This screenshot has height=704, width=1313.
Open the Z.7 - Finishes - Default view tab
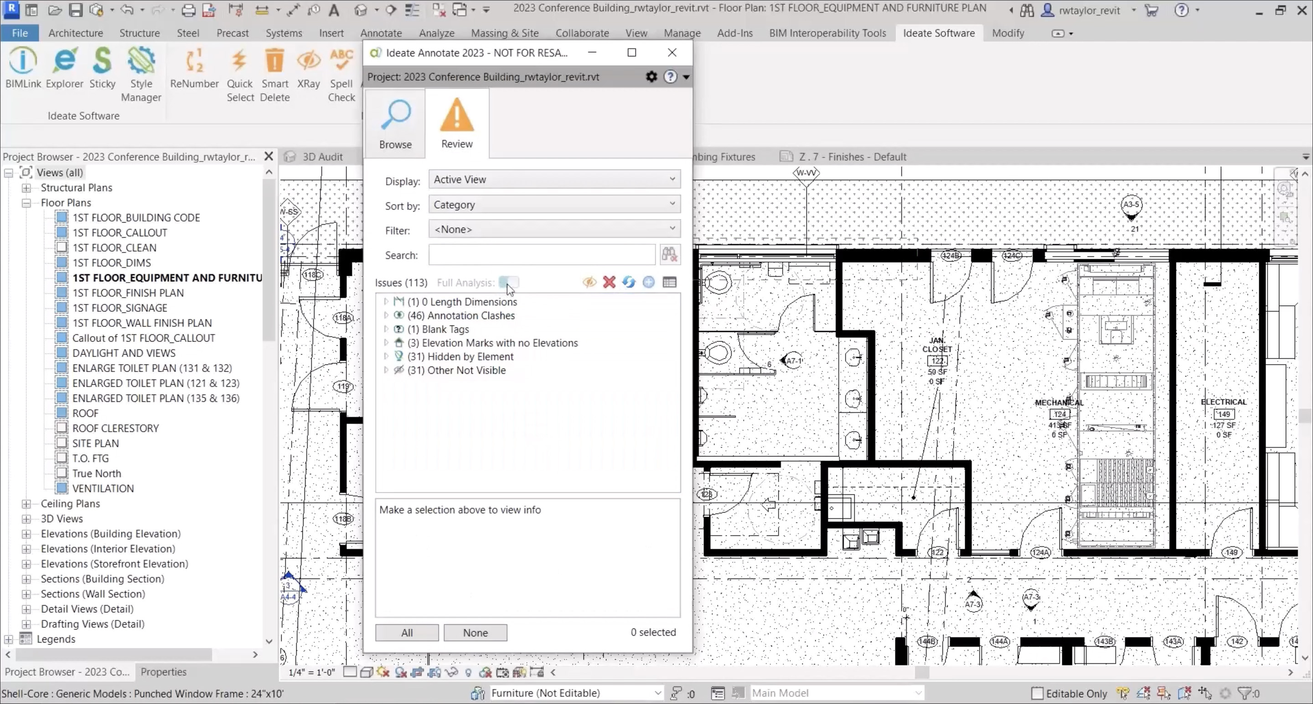tap(852, 156)
